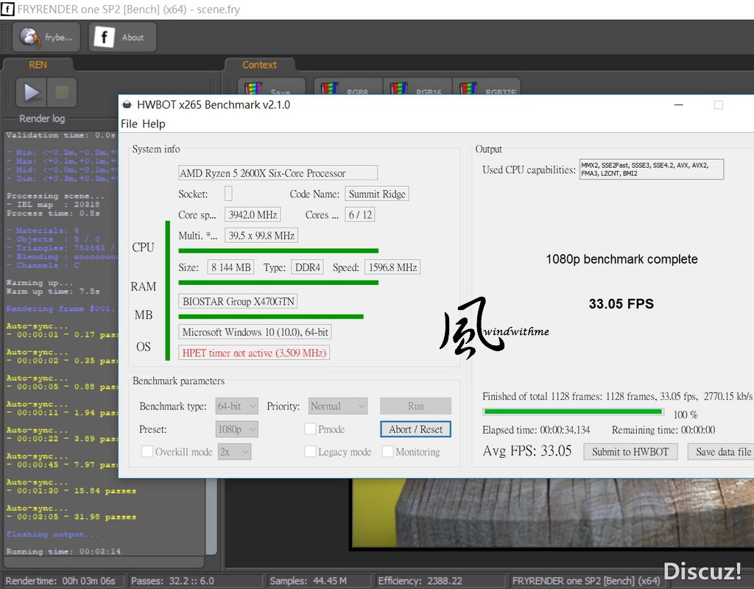Image resolution: width=754 pixels, height=589 pixels.
Task: Click the Run button
Action: click(x=416, y=406)
